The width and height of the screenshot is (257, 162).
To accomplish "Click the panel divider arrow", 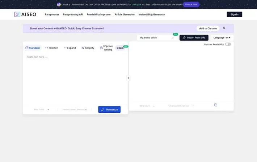I will point(128,78).
